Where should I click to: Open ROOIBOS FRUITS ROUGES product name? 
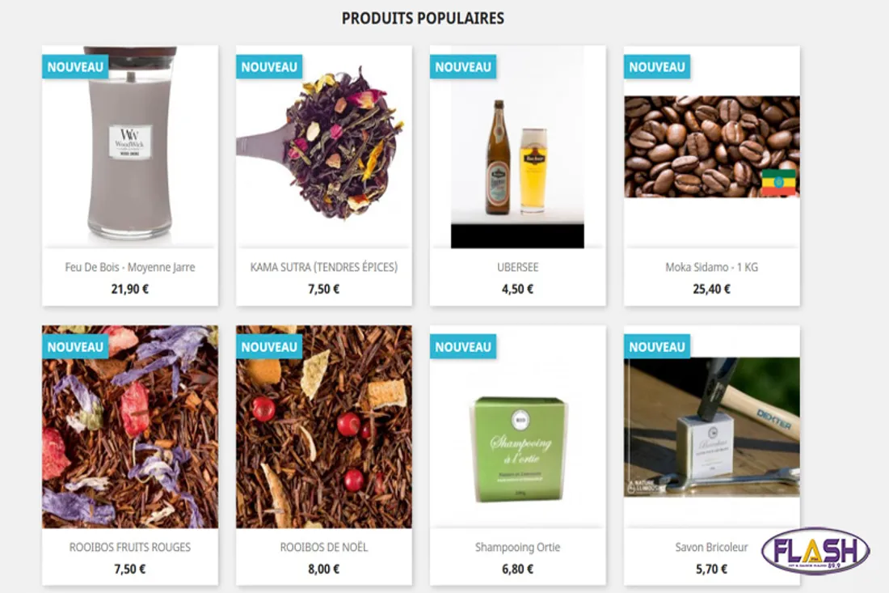130,547
